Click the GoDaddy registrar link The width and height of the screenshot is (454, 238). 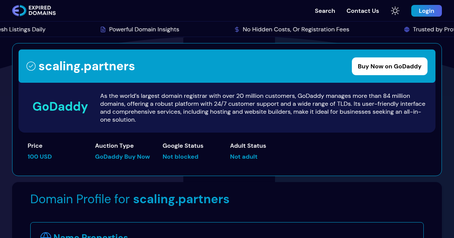pos(60,107)
